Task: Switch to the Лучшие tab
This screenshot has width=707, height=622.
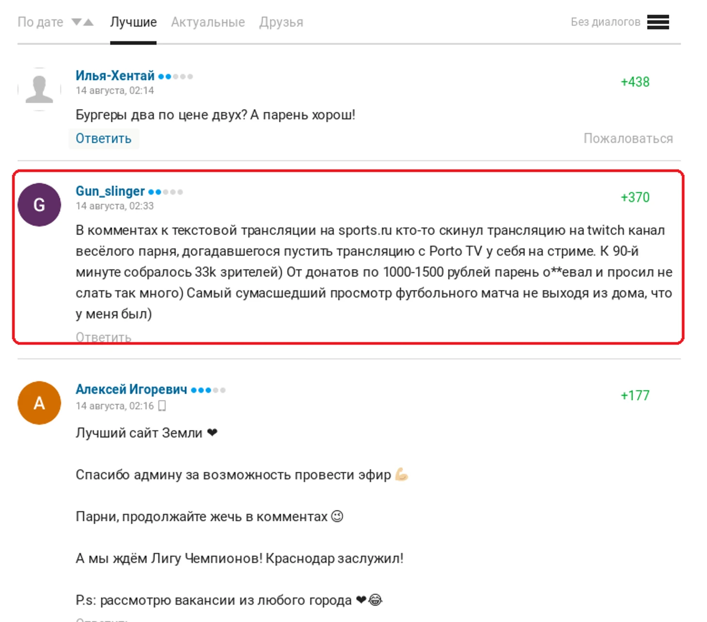Action: point(133,22)
